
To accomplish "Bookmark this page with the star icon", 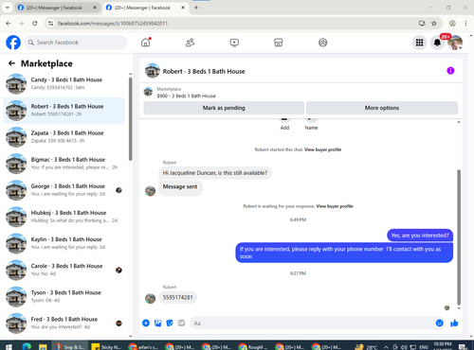I will pyautogui.click(x=434, y=24).
